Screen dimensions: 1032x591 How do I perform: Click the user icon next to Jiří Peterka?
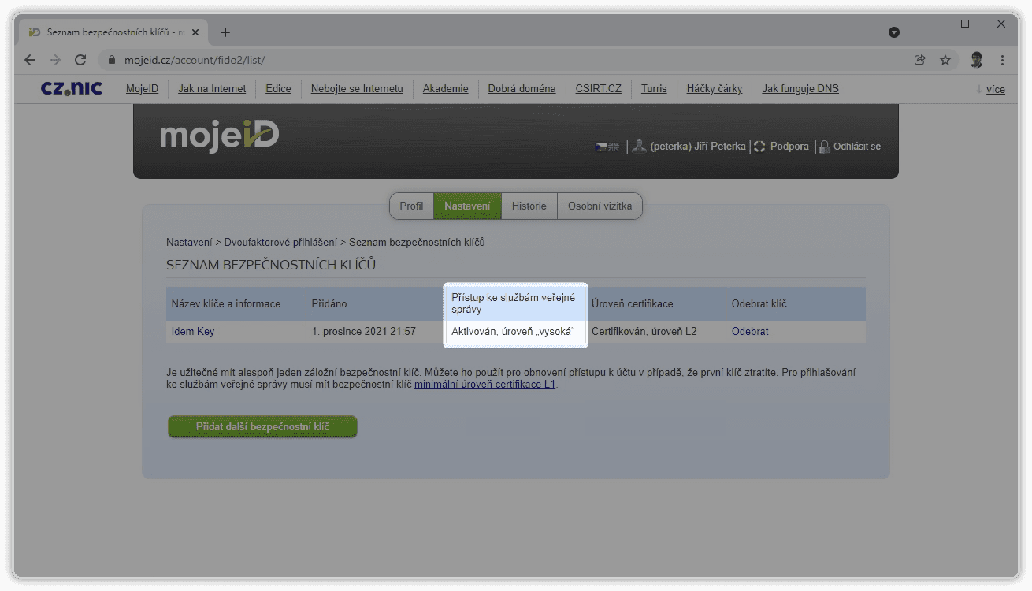(640, 146)
